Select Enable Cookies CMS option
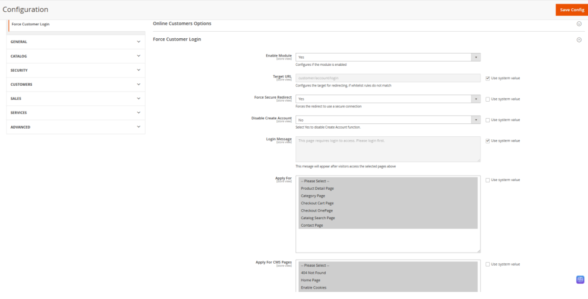 388,287
